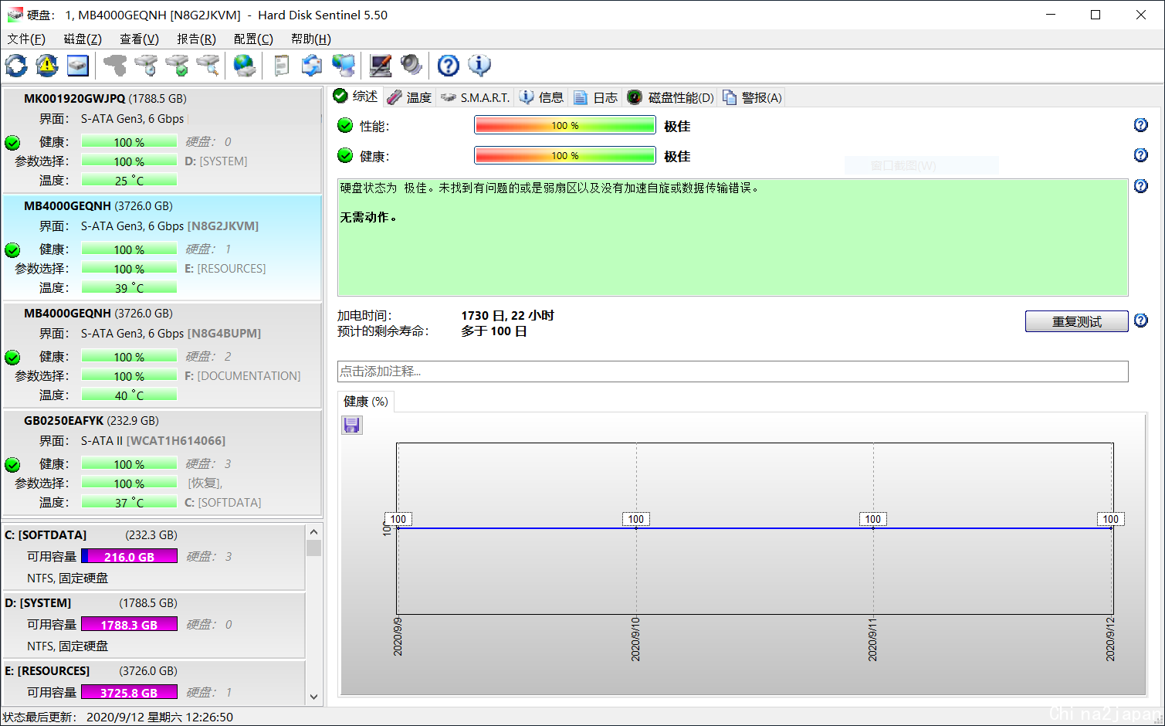Click the volume list scroll down arrow

point(313,697)
